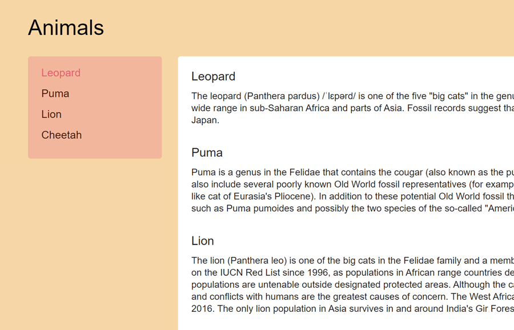Click the Animals page title
514x330 pixels.
(66, 27)
